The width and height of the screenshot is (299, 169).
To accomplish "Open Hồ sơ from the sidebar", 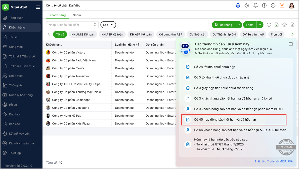I will click(x=21, y=105).
